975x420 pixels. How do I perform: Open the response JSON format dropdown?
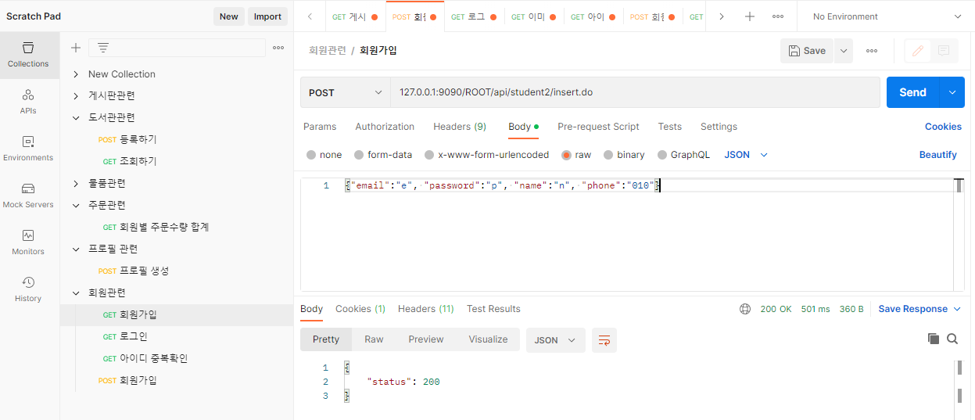click(x=555, y=340)
